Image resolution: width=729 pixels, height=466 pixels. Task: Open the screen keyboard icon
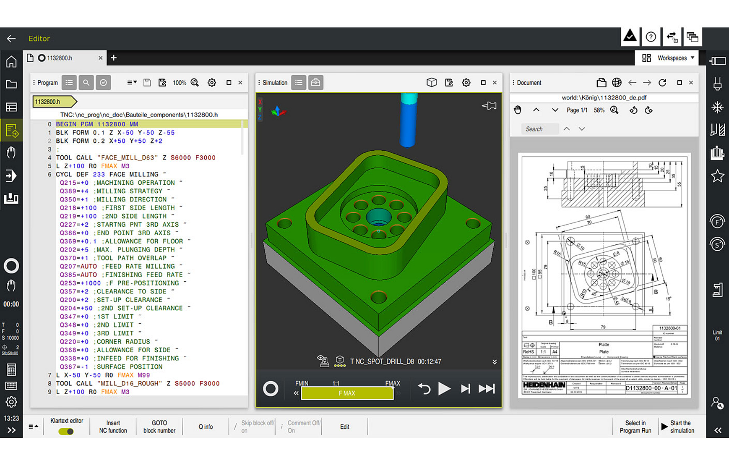click(11, 385)
